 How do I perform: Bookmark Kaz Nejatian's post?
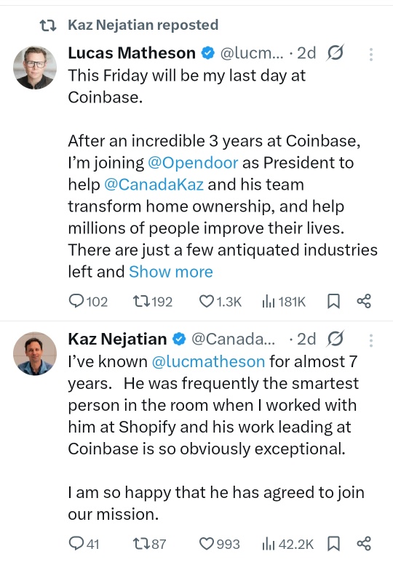click(333, 544)
